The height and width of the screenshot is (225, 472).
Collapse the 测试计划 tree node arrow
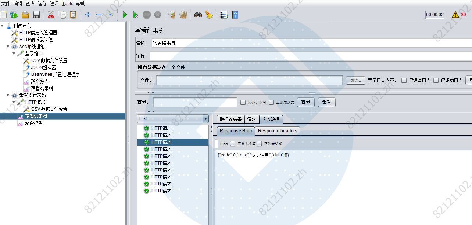[x=2, y=26]
